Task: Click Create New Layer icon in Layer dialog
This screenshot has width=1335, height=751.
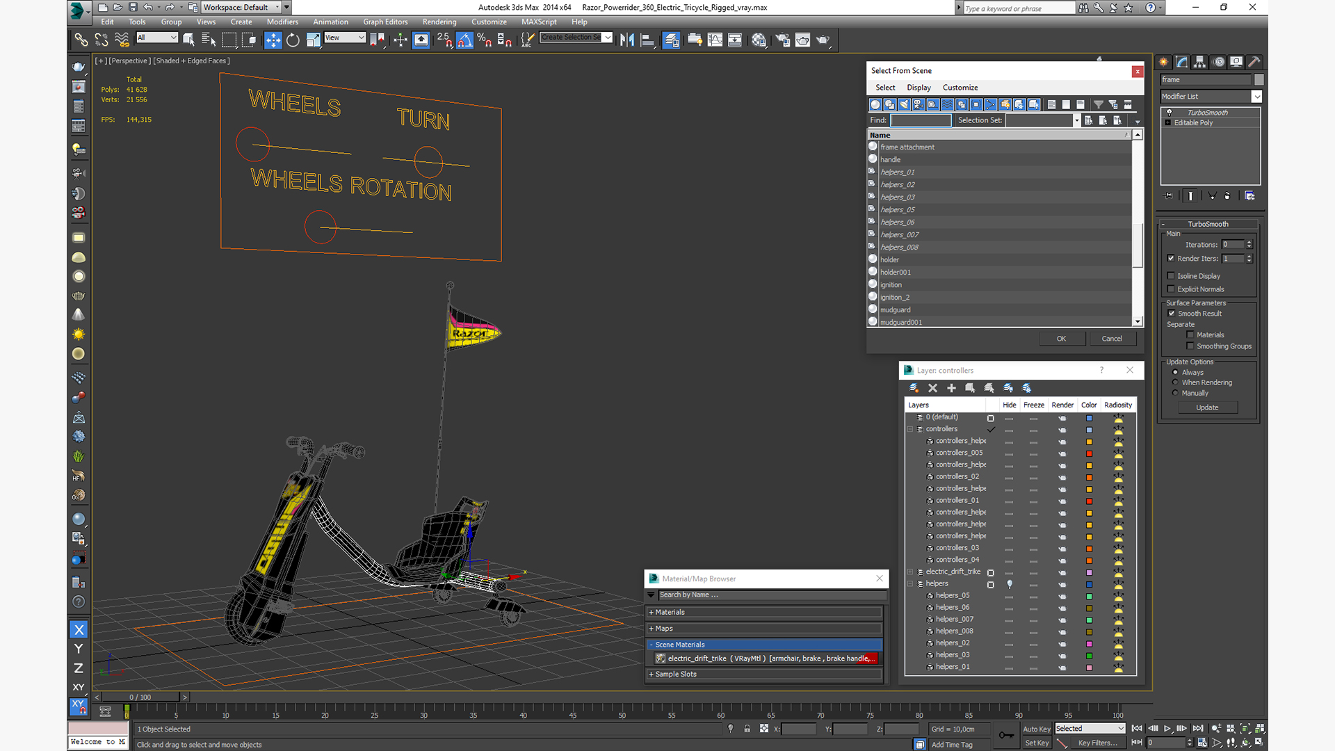Action: coord(914,388)
